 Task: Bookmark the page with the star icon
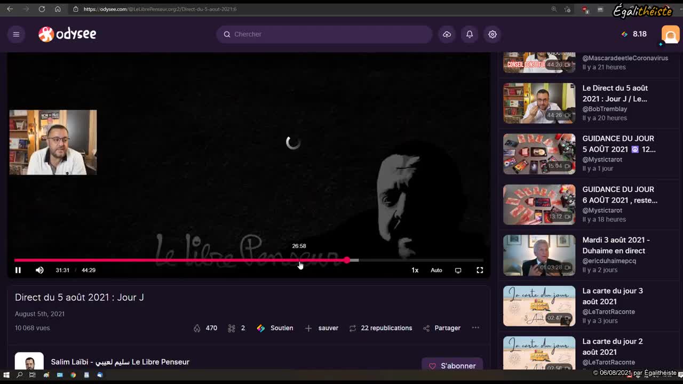(x=567, y=9)
